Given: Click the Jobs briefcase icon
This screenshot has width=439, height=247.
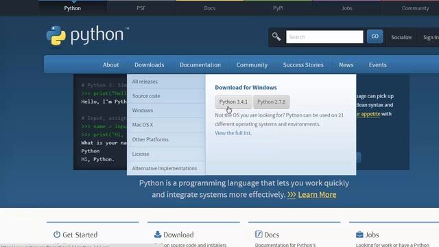Looking at the screenshot, I should coord(359,235).
